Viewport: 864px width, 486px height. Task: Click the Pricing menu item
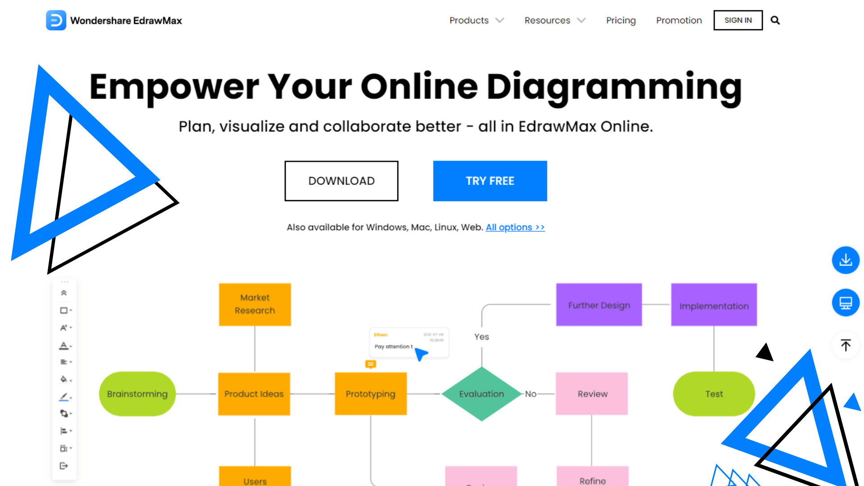[x=621, y=20]
